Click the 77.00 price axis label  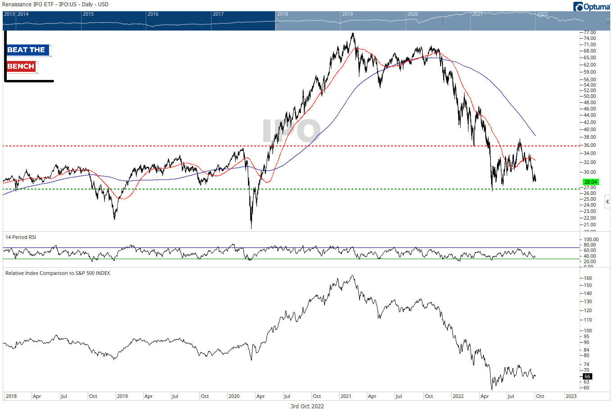[x=590, y=32]
